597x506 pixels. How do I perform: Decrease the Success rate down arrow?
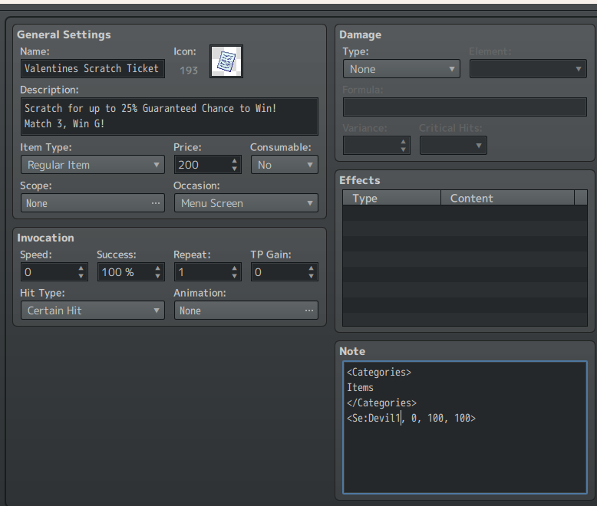tap(158, 276)
